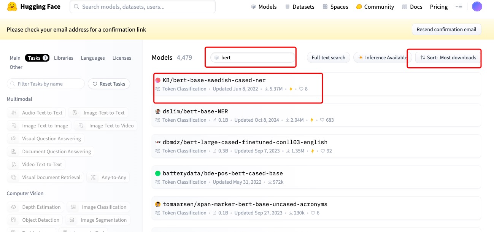Toggle the Image-Text-to-Text task filter
The height and width of the screenshot is (232, 494).
point(98,113)
